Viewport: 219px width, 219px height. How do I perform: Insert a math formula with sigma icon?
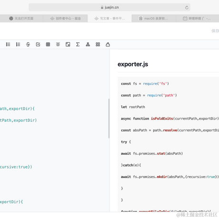(x=78, y=44)
